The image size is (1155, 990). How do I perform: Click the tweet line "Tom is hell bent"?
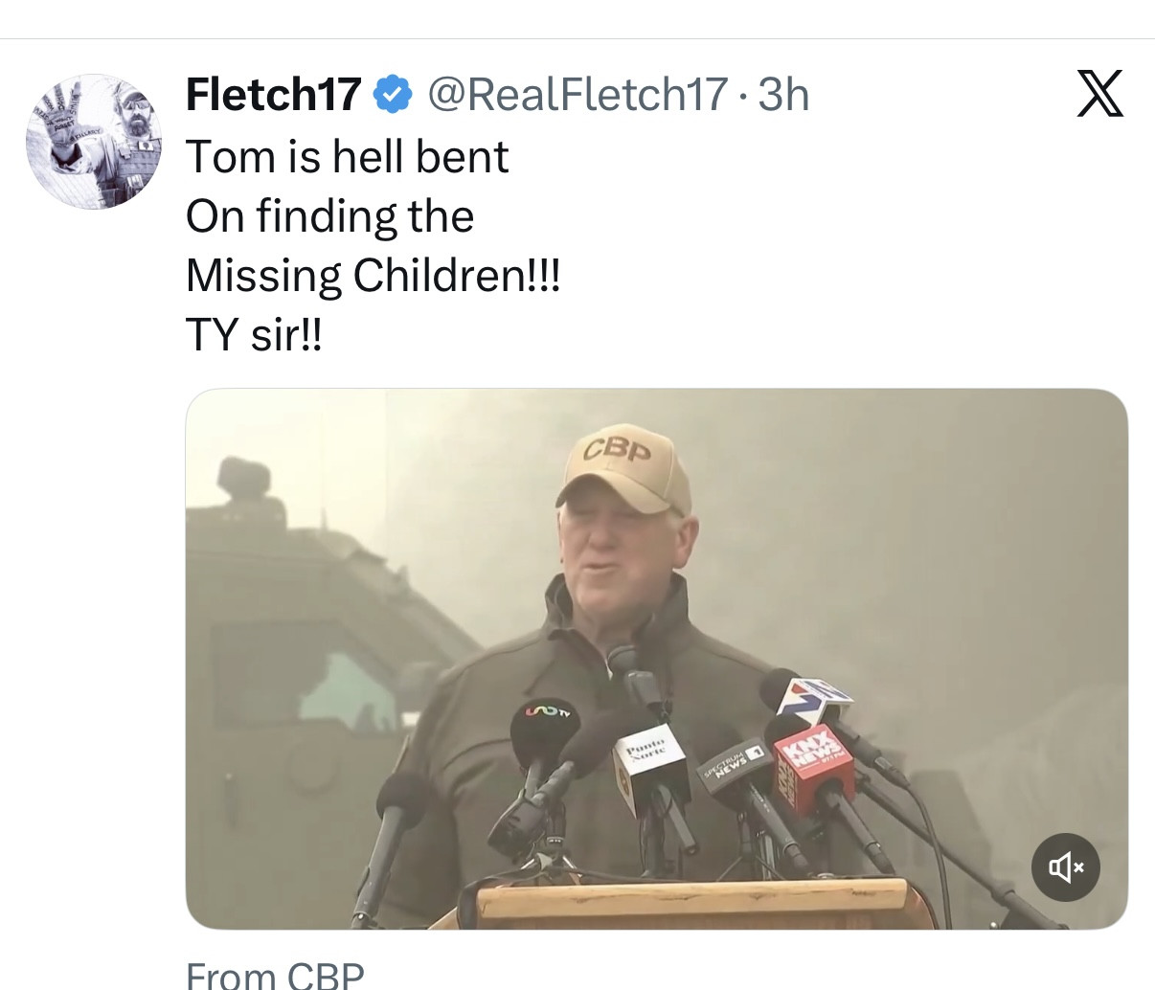347,157
